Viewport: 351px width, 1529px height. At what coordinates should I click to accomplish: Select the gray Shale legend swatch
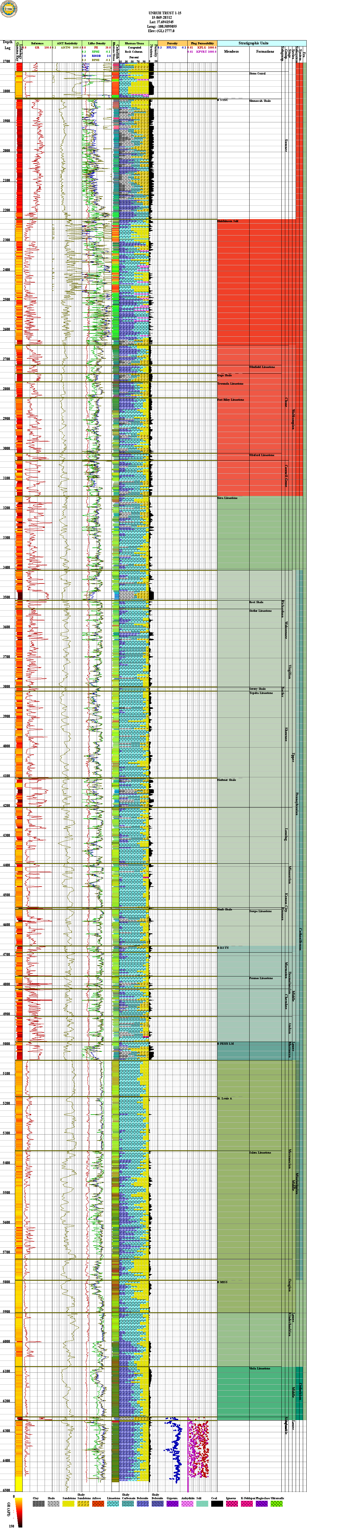53,1504
